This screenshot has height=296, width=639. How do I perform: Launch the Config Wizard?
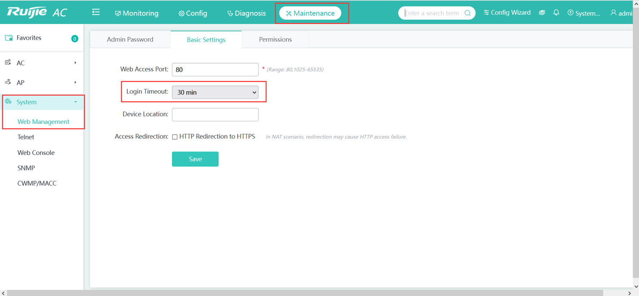tap(507, 13)
